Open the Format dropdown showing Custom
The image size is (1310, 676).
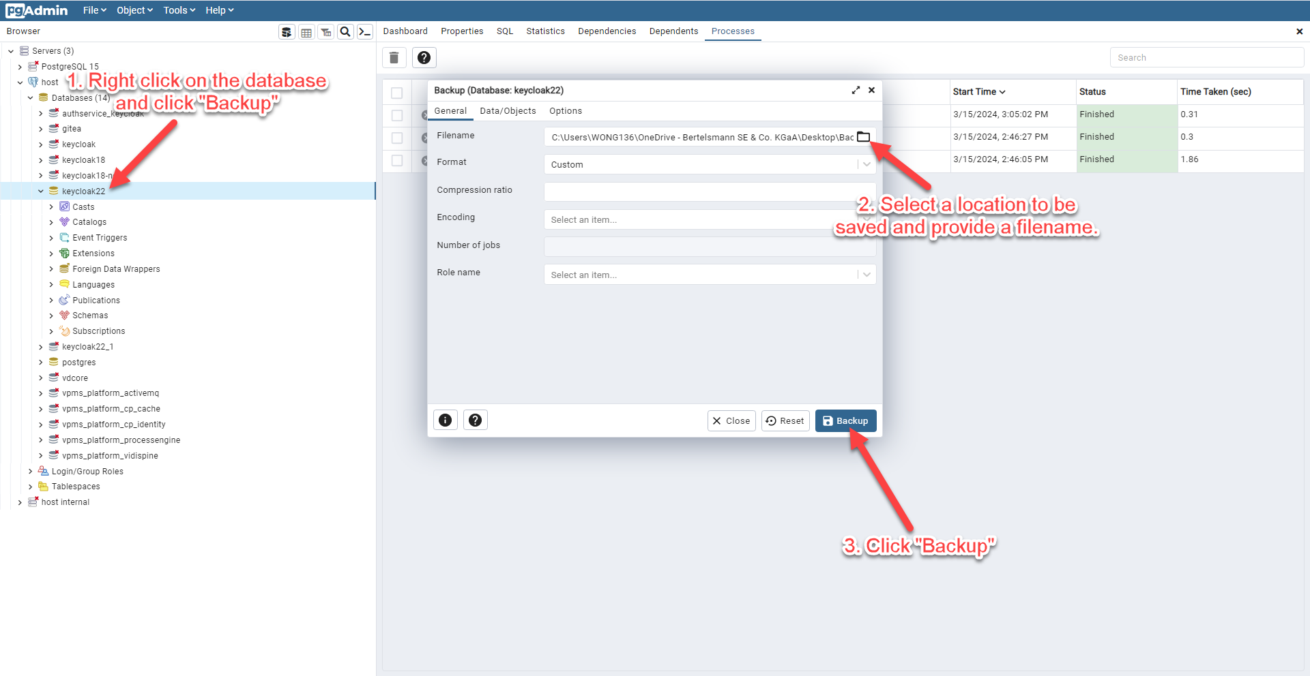click(x=710, y=165)
